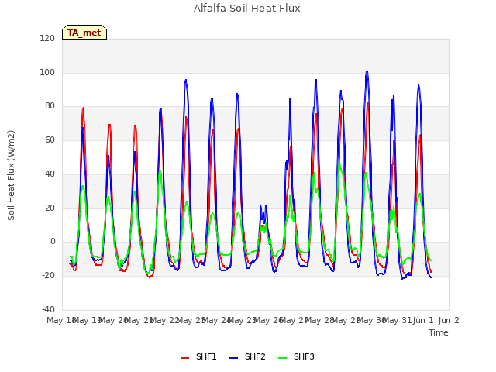Click the 100 y-axis tick label
This screenshot has height=372, width=496.
[x=47, y=72]
